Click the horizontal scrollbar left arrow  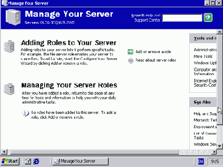click(x=4, y=151)
